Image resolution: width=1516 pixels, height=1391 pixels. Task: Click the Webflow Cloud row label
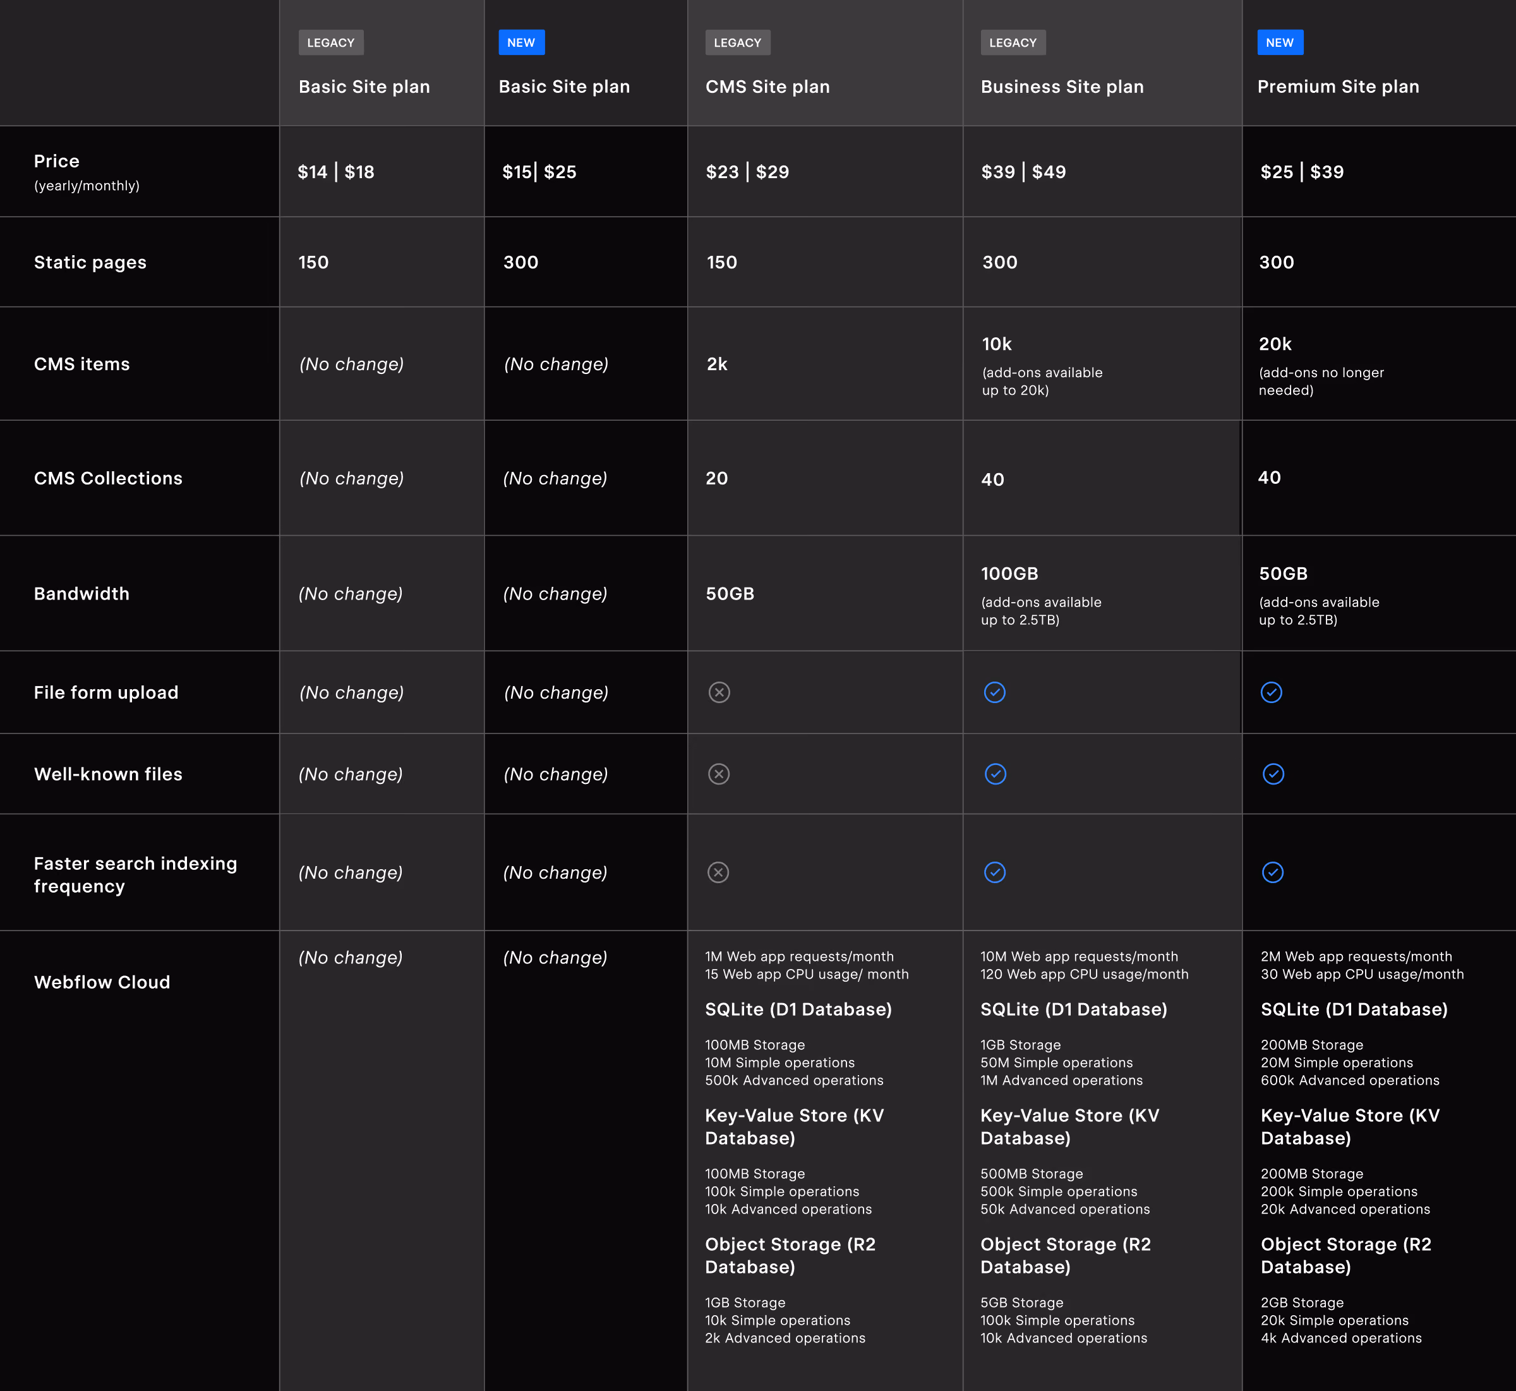coord(102,982)
